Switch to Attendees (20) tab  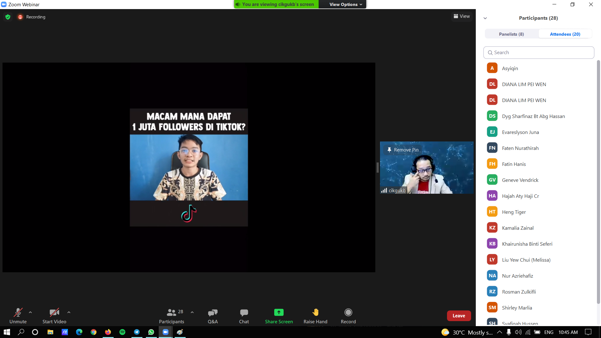tap(565, 34)
